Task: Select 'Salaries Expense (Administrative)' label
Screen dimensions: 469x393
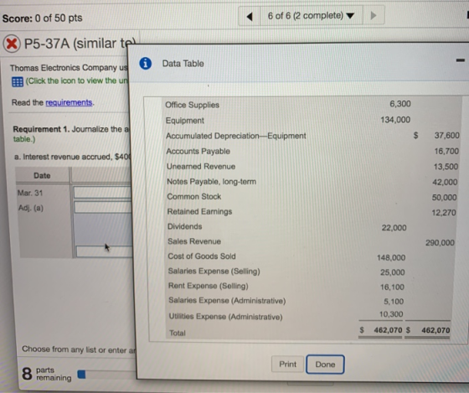Action: (x=227, y=301)
